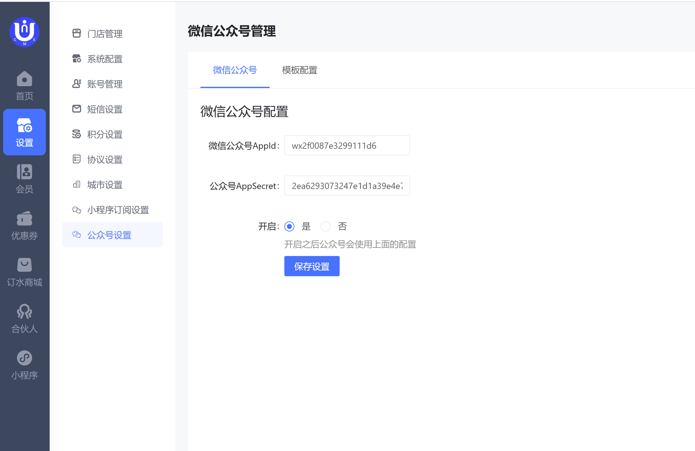This screenshot has width=695, height=451.
Task: Open 协议设置 menu item
Action: tap(112, 159)
